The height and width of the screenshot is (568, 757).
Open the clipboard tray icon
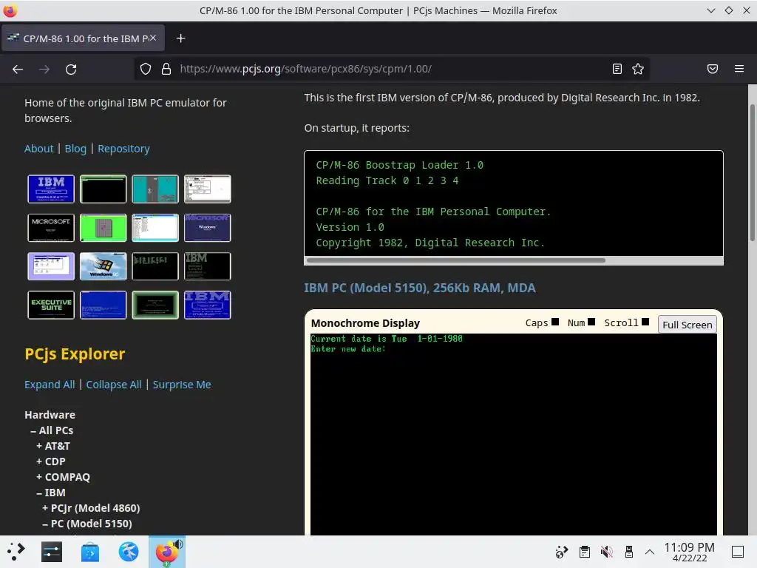click(x=584, y=552)
